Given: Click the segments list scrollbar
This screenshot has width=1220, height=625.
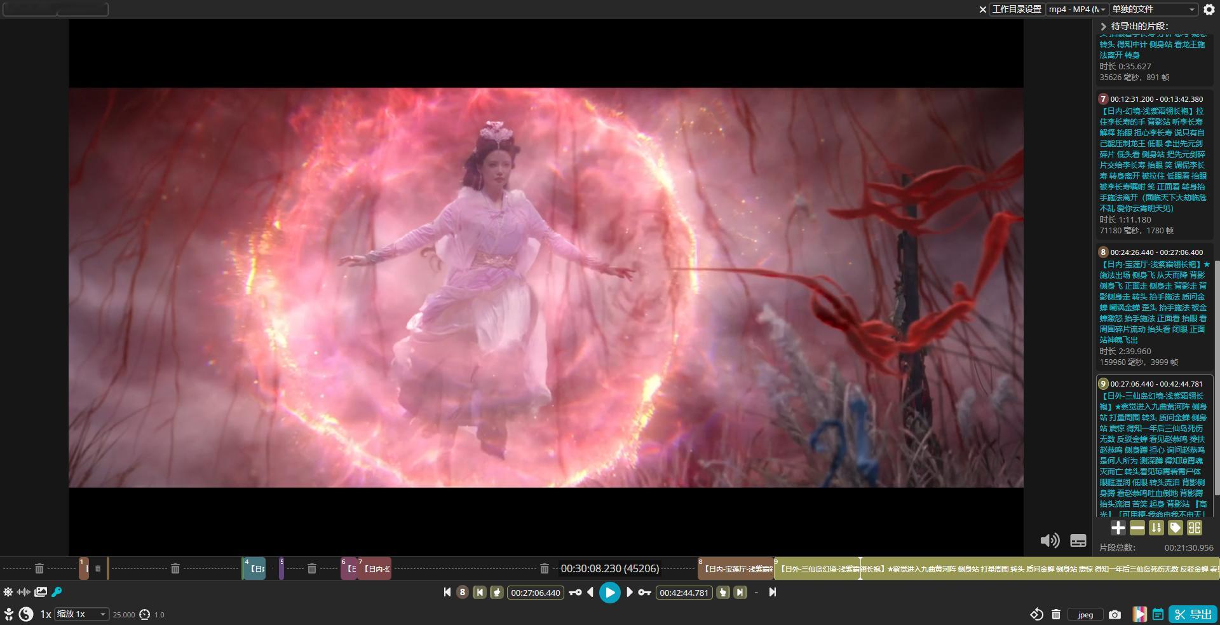Looking at the screenshot, I should pyautogui.click(x=1217, y=378).
